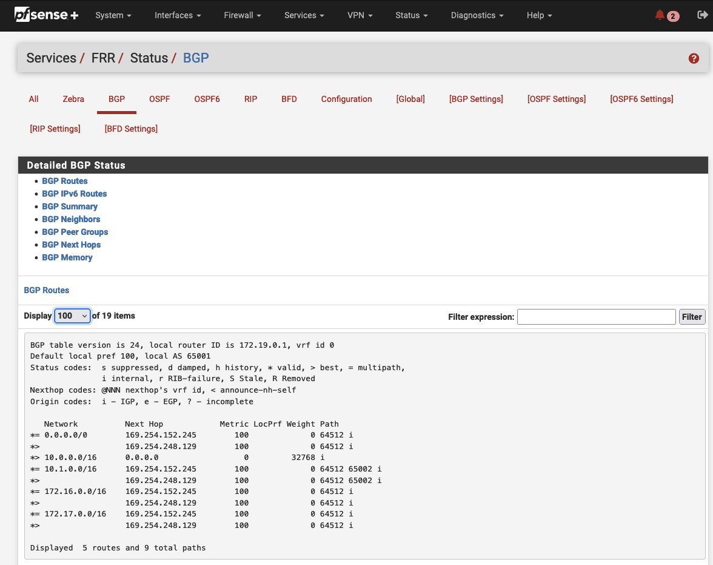Expand the Diagnostics menu
The height and width of the screenshot is (565, 713).
[477, 15]
